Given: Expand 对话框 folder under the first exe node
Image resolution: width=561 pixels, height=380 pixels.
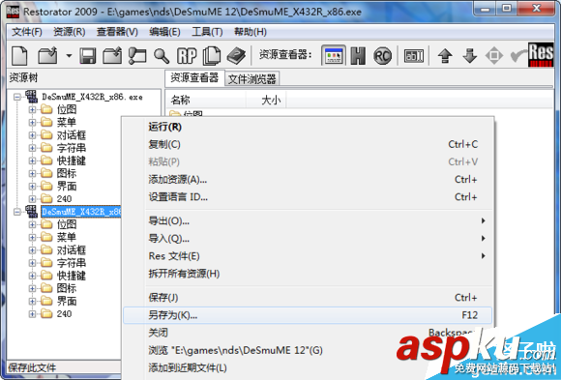Looking at the screenshot, I should pyautogui.click(x=32, y=135).
